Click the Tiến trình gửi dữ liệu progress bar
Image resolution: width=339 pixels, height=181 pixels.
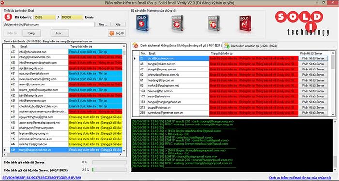(x=109, y=170)
